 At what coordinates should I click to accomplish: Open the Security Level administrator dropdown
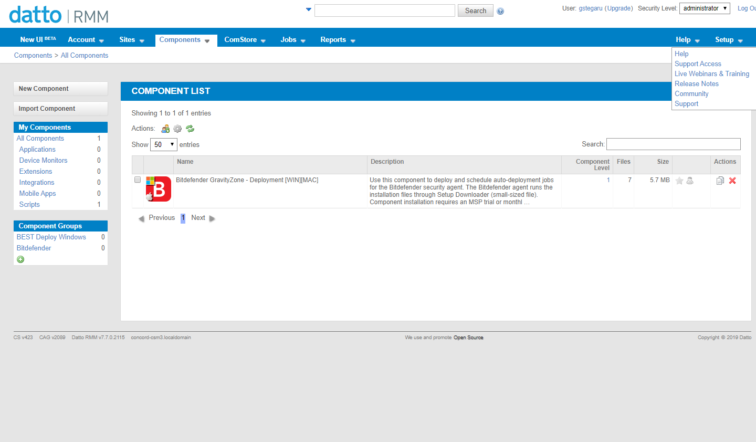coord(705,8)
